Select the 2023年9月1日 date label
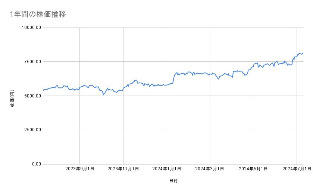Viewport: 313px width, 193px height. coord(79,169)
